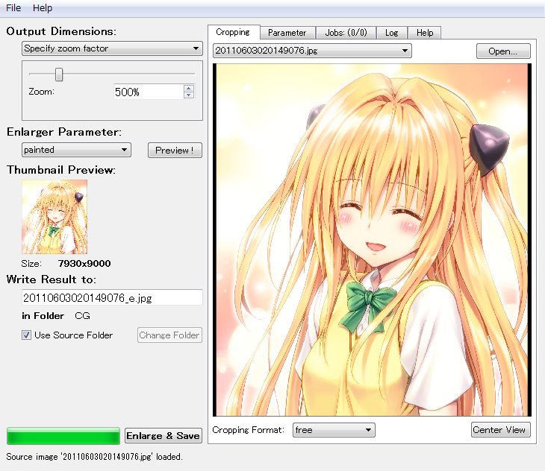
Task: Click the size value 7930x9000
Action: [x=84, y=264]
